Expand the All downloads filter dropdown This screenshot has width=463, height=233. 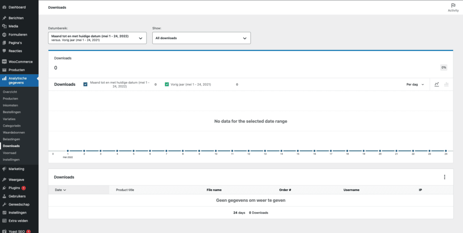pyautogui.click(x=201, y=38)
